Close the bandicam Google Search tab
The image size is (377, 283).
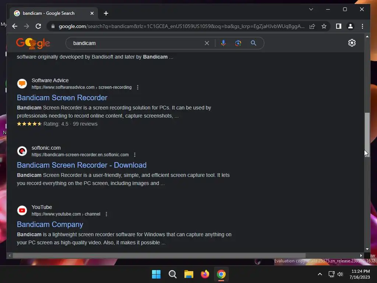[92, 13]
